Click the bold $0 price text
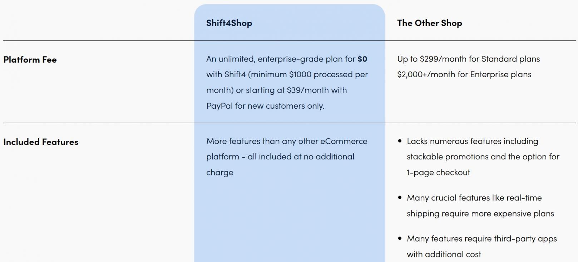This screenshot has width=578, height=262. coord(362,59)
